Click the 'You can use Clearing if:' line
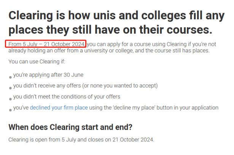This screenshot has height=155, width=234. pos(37,61)
